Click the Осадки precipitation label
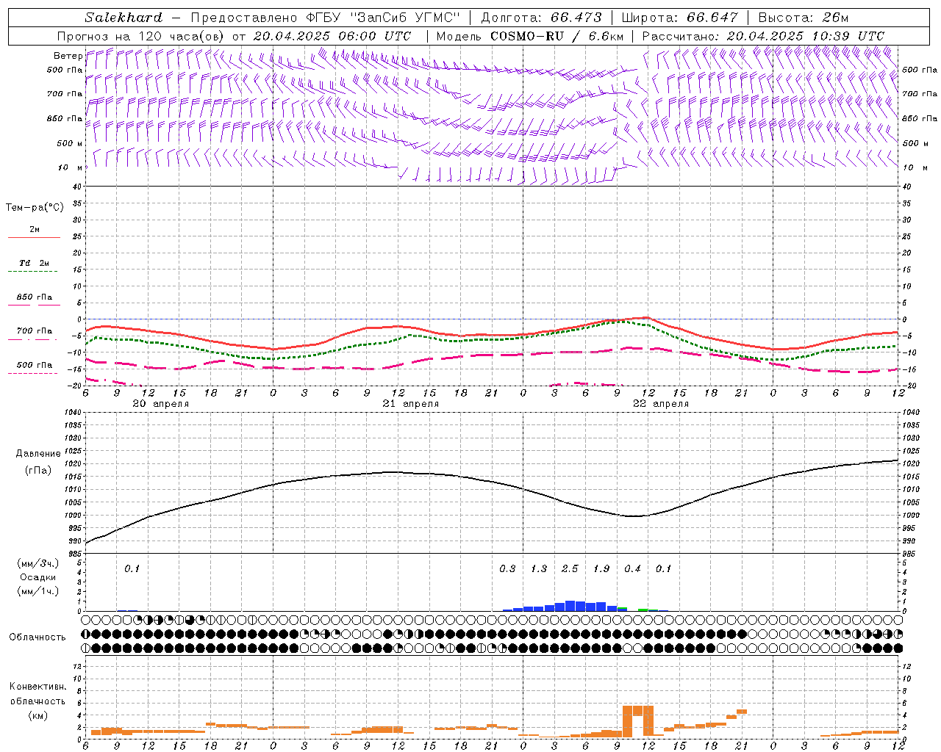Screen dimensions: 941x752 (x=38, y=577)
